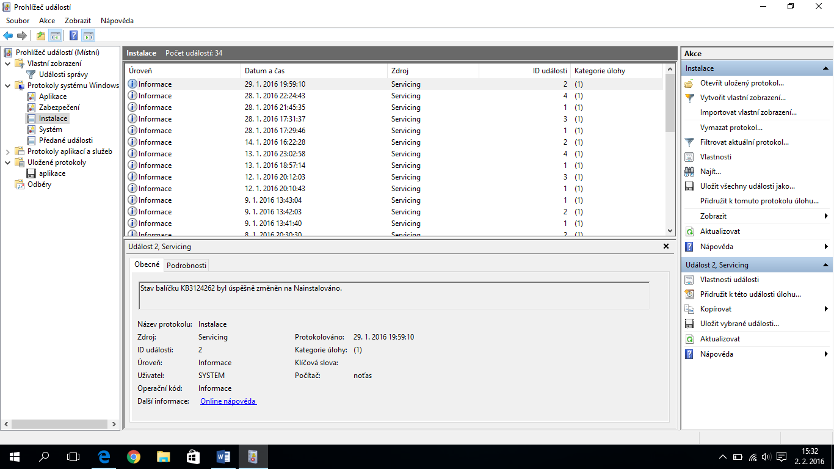Click the Přidružit k této události úlohu icon
The width and height of the screenshot is (834, 469).
(x=689, y=294)
